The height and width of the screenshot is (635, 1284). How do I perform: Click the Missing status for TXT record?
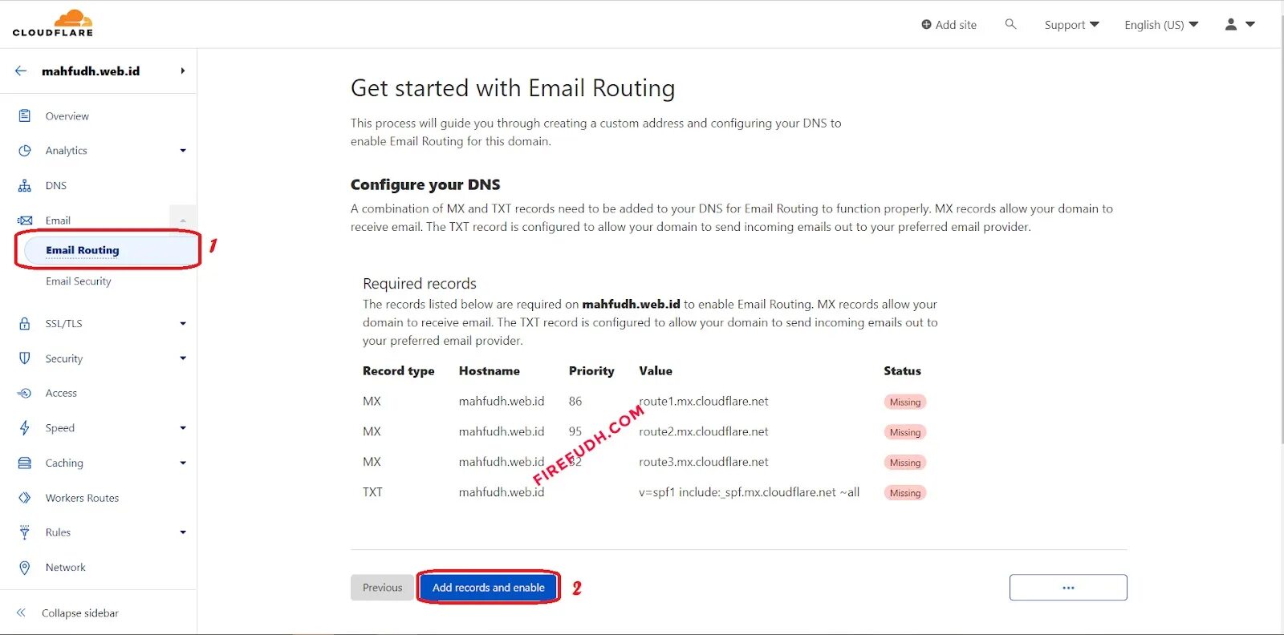click(905, 493)
